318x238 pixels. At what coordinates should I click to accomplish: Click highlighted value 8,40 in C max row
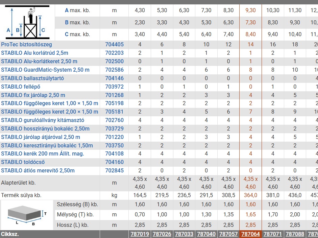251,34
